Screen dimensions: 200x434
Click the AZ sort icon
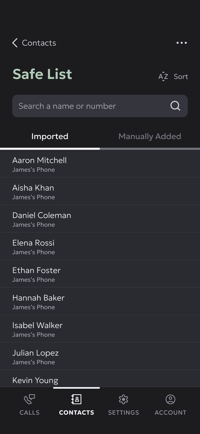click(x=163, y=76)
